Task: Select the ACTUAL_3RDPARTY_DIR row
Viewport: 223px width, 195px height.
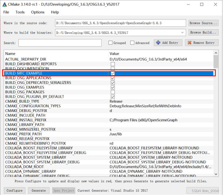Action: click(109, 59)
